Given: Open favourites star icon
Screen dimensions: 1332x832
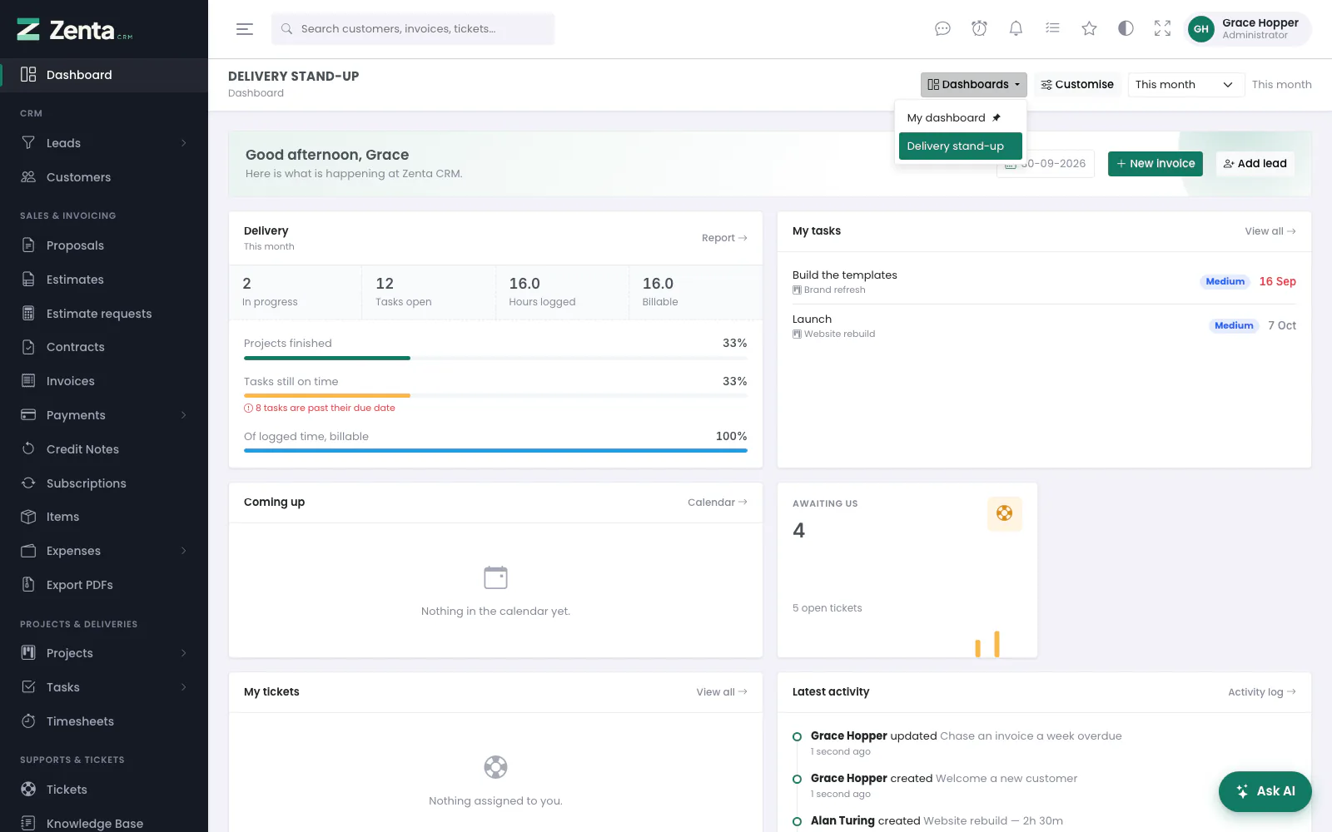Looking at the screenshot, I should click(1089, 29).
